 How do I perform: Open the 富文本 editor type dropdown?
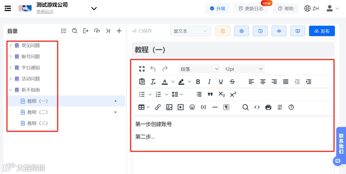(x=190, y=31)
